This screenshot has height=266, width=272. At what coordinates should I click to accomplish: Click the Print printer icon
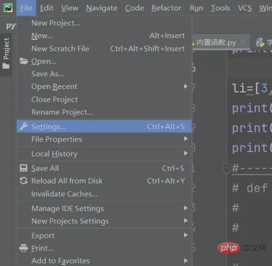click(x=24, y=248)
